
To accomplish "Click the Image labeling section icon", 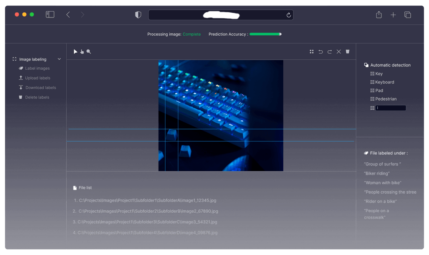I will pyautogui.click(x=15, y=59).
